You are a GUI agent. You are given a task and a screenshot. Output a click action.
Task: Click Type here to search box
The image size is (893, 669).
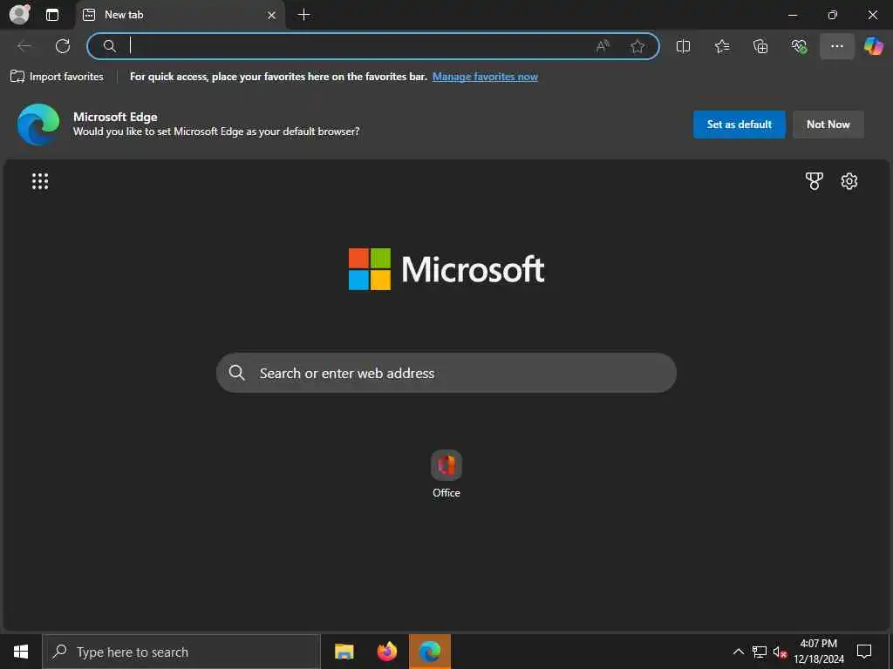coord(181,652)
